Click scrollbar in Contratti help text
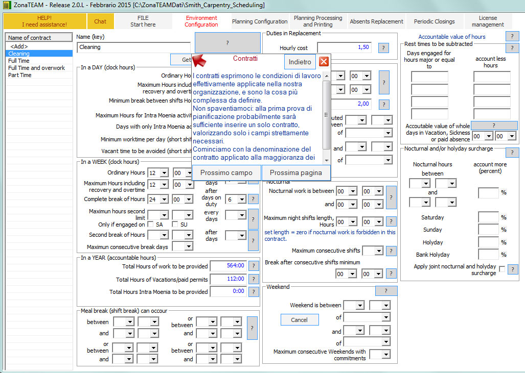The width and height of the screenshot is (525, 373). 327,115
